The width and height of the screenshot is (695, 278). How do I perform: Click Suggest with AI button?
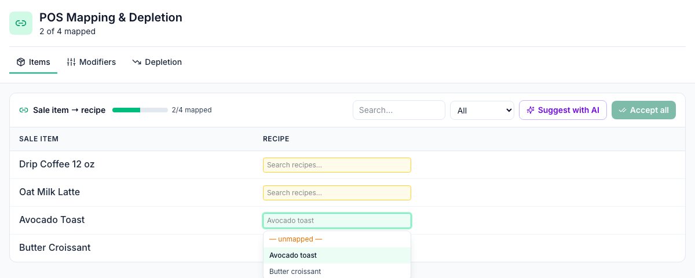[x=563, y=110]
